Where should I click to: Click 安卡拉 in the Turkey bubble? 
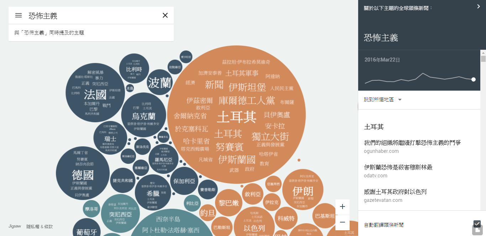[275, 126]
